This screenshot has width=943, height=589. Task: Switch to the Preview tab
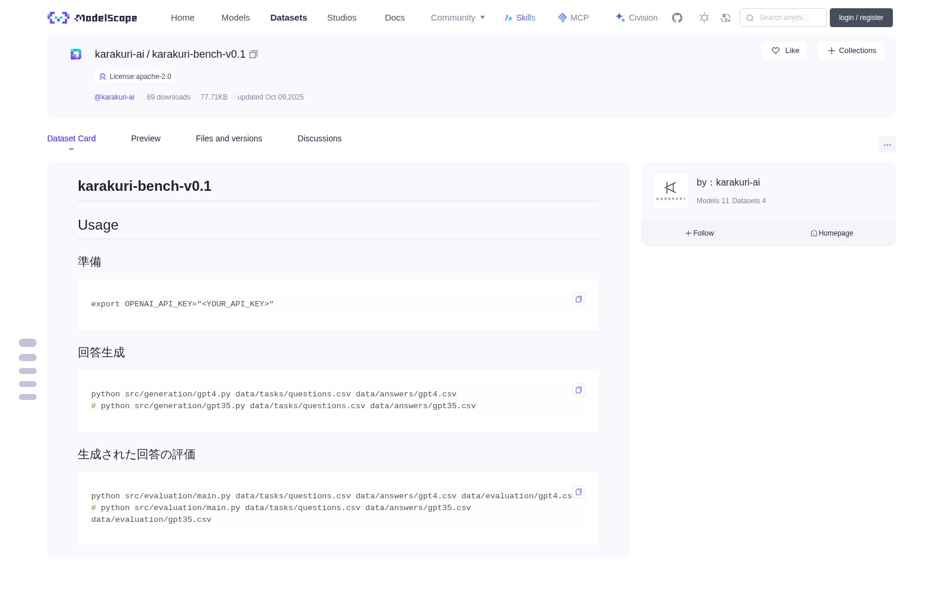(146, 138)
